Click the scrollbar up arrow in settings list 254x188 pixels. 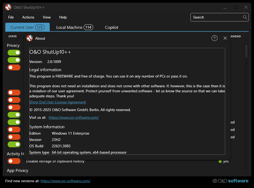pos(246,42)
